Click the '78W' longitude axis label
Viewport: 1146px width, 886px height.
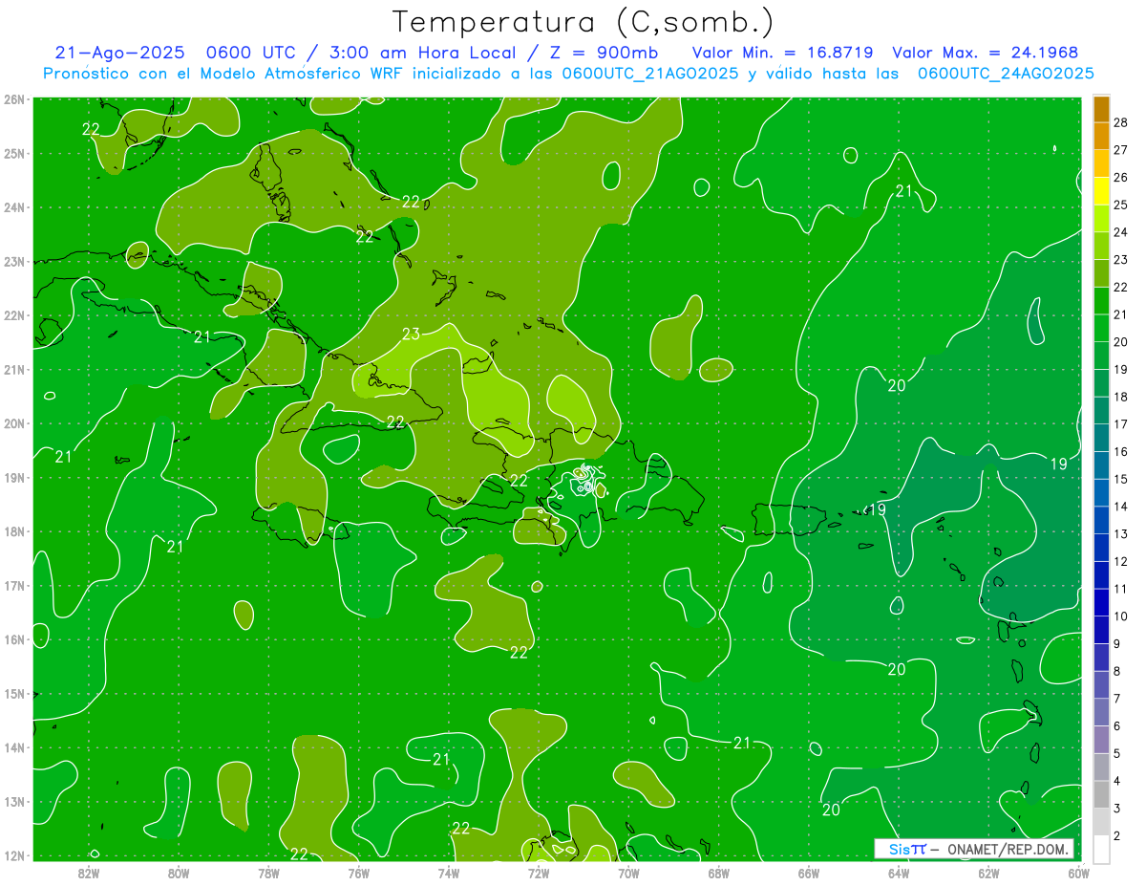268,873
